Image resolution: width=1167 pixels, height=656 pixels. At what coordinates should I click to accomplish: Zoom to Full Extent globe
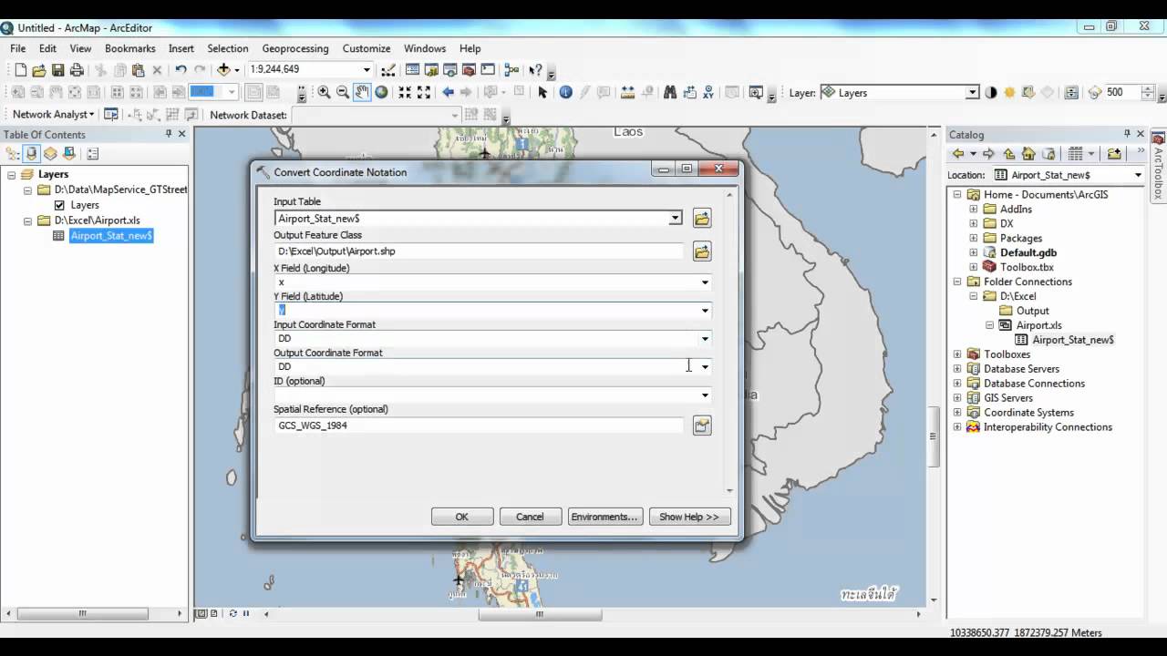coord(381,92)
